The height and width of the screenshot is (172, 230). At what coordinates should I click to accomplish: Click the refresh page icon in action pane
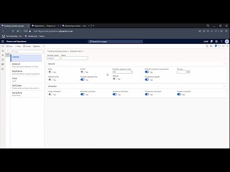(x=219, y=46)
